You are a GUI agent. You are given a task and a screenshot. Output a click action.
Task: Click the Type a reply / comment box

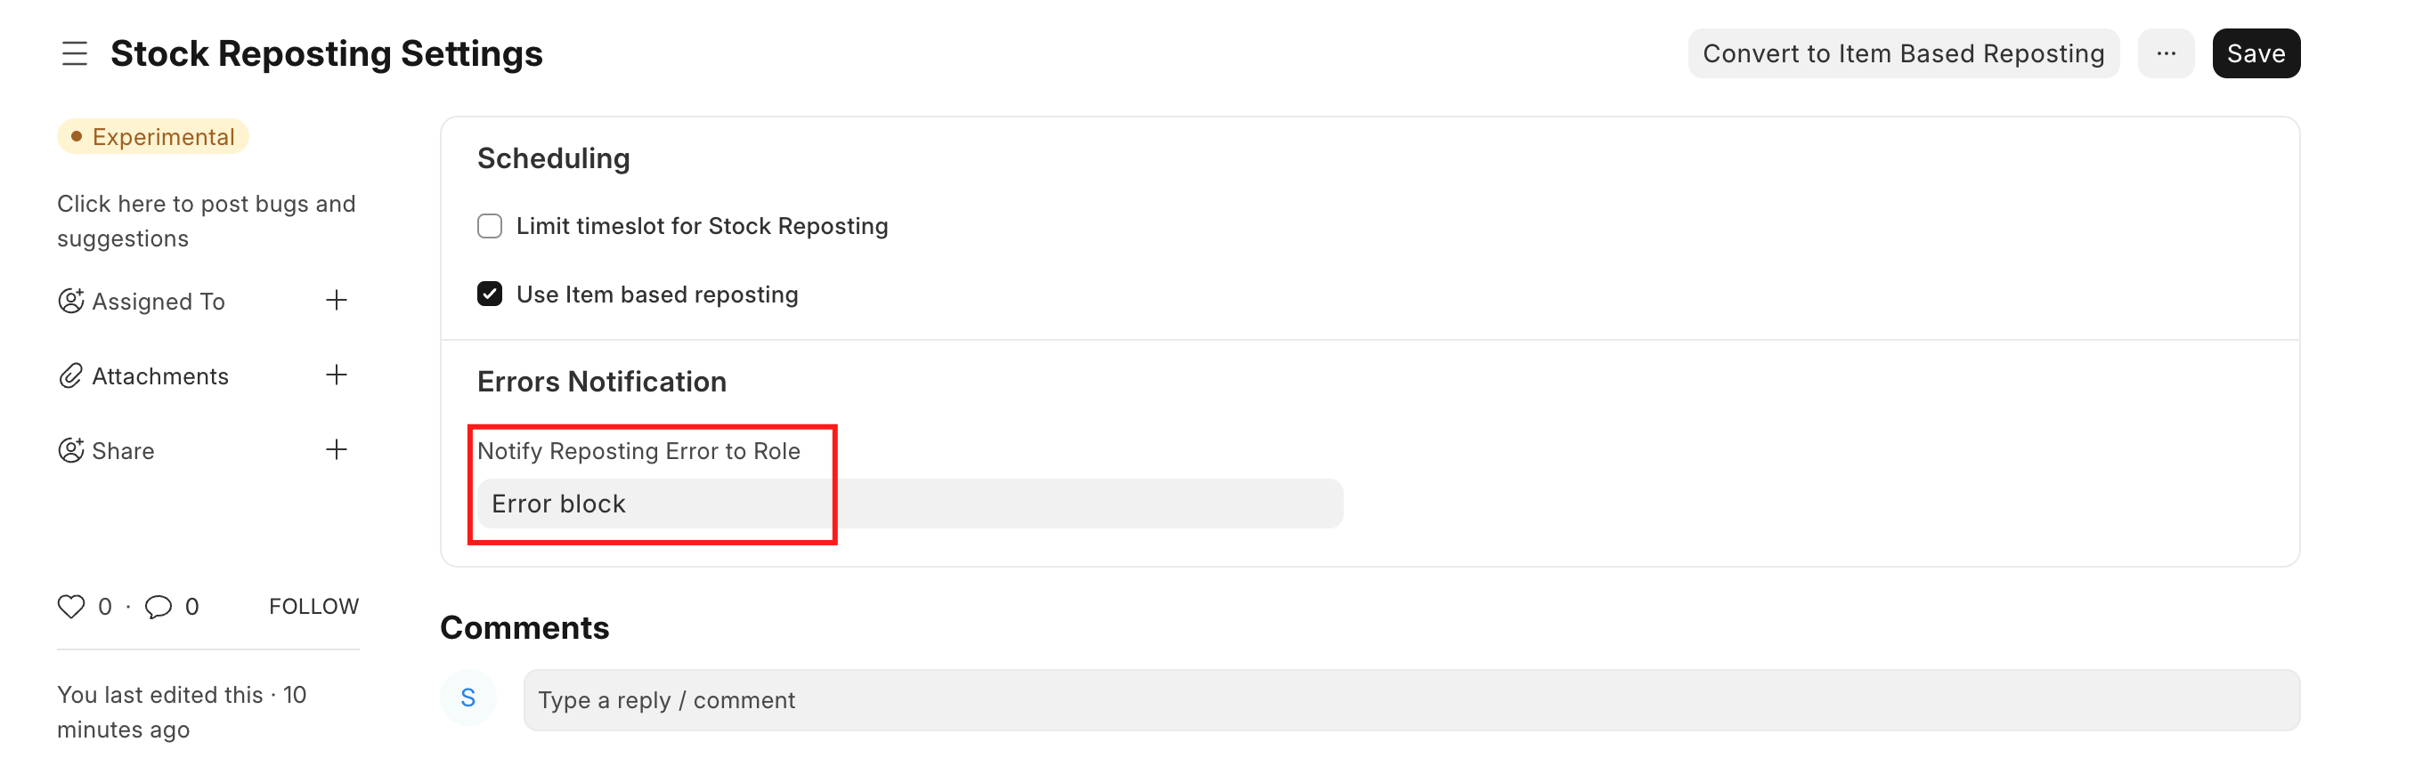click(x=1411, y=699)
